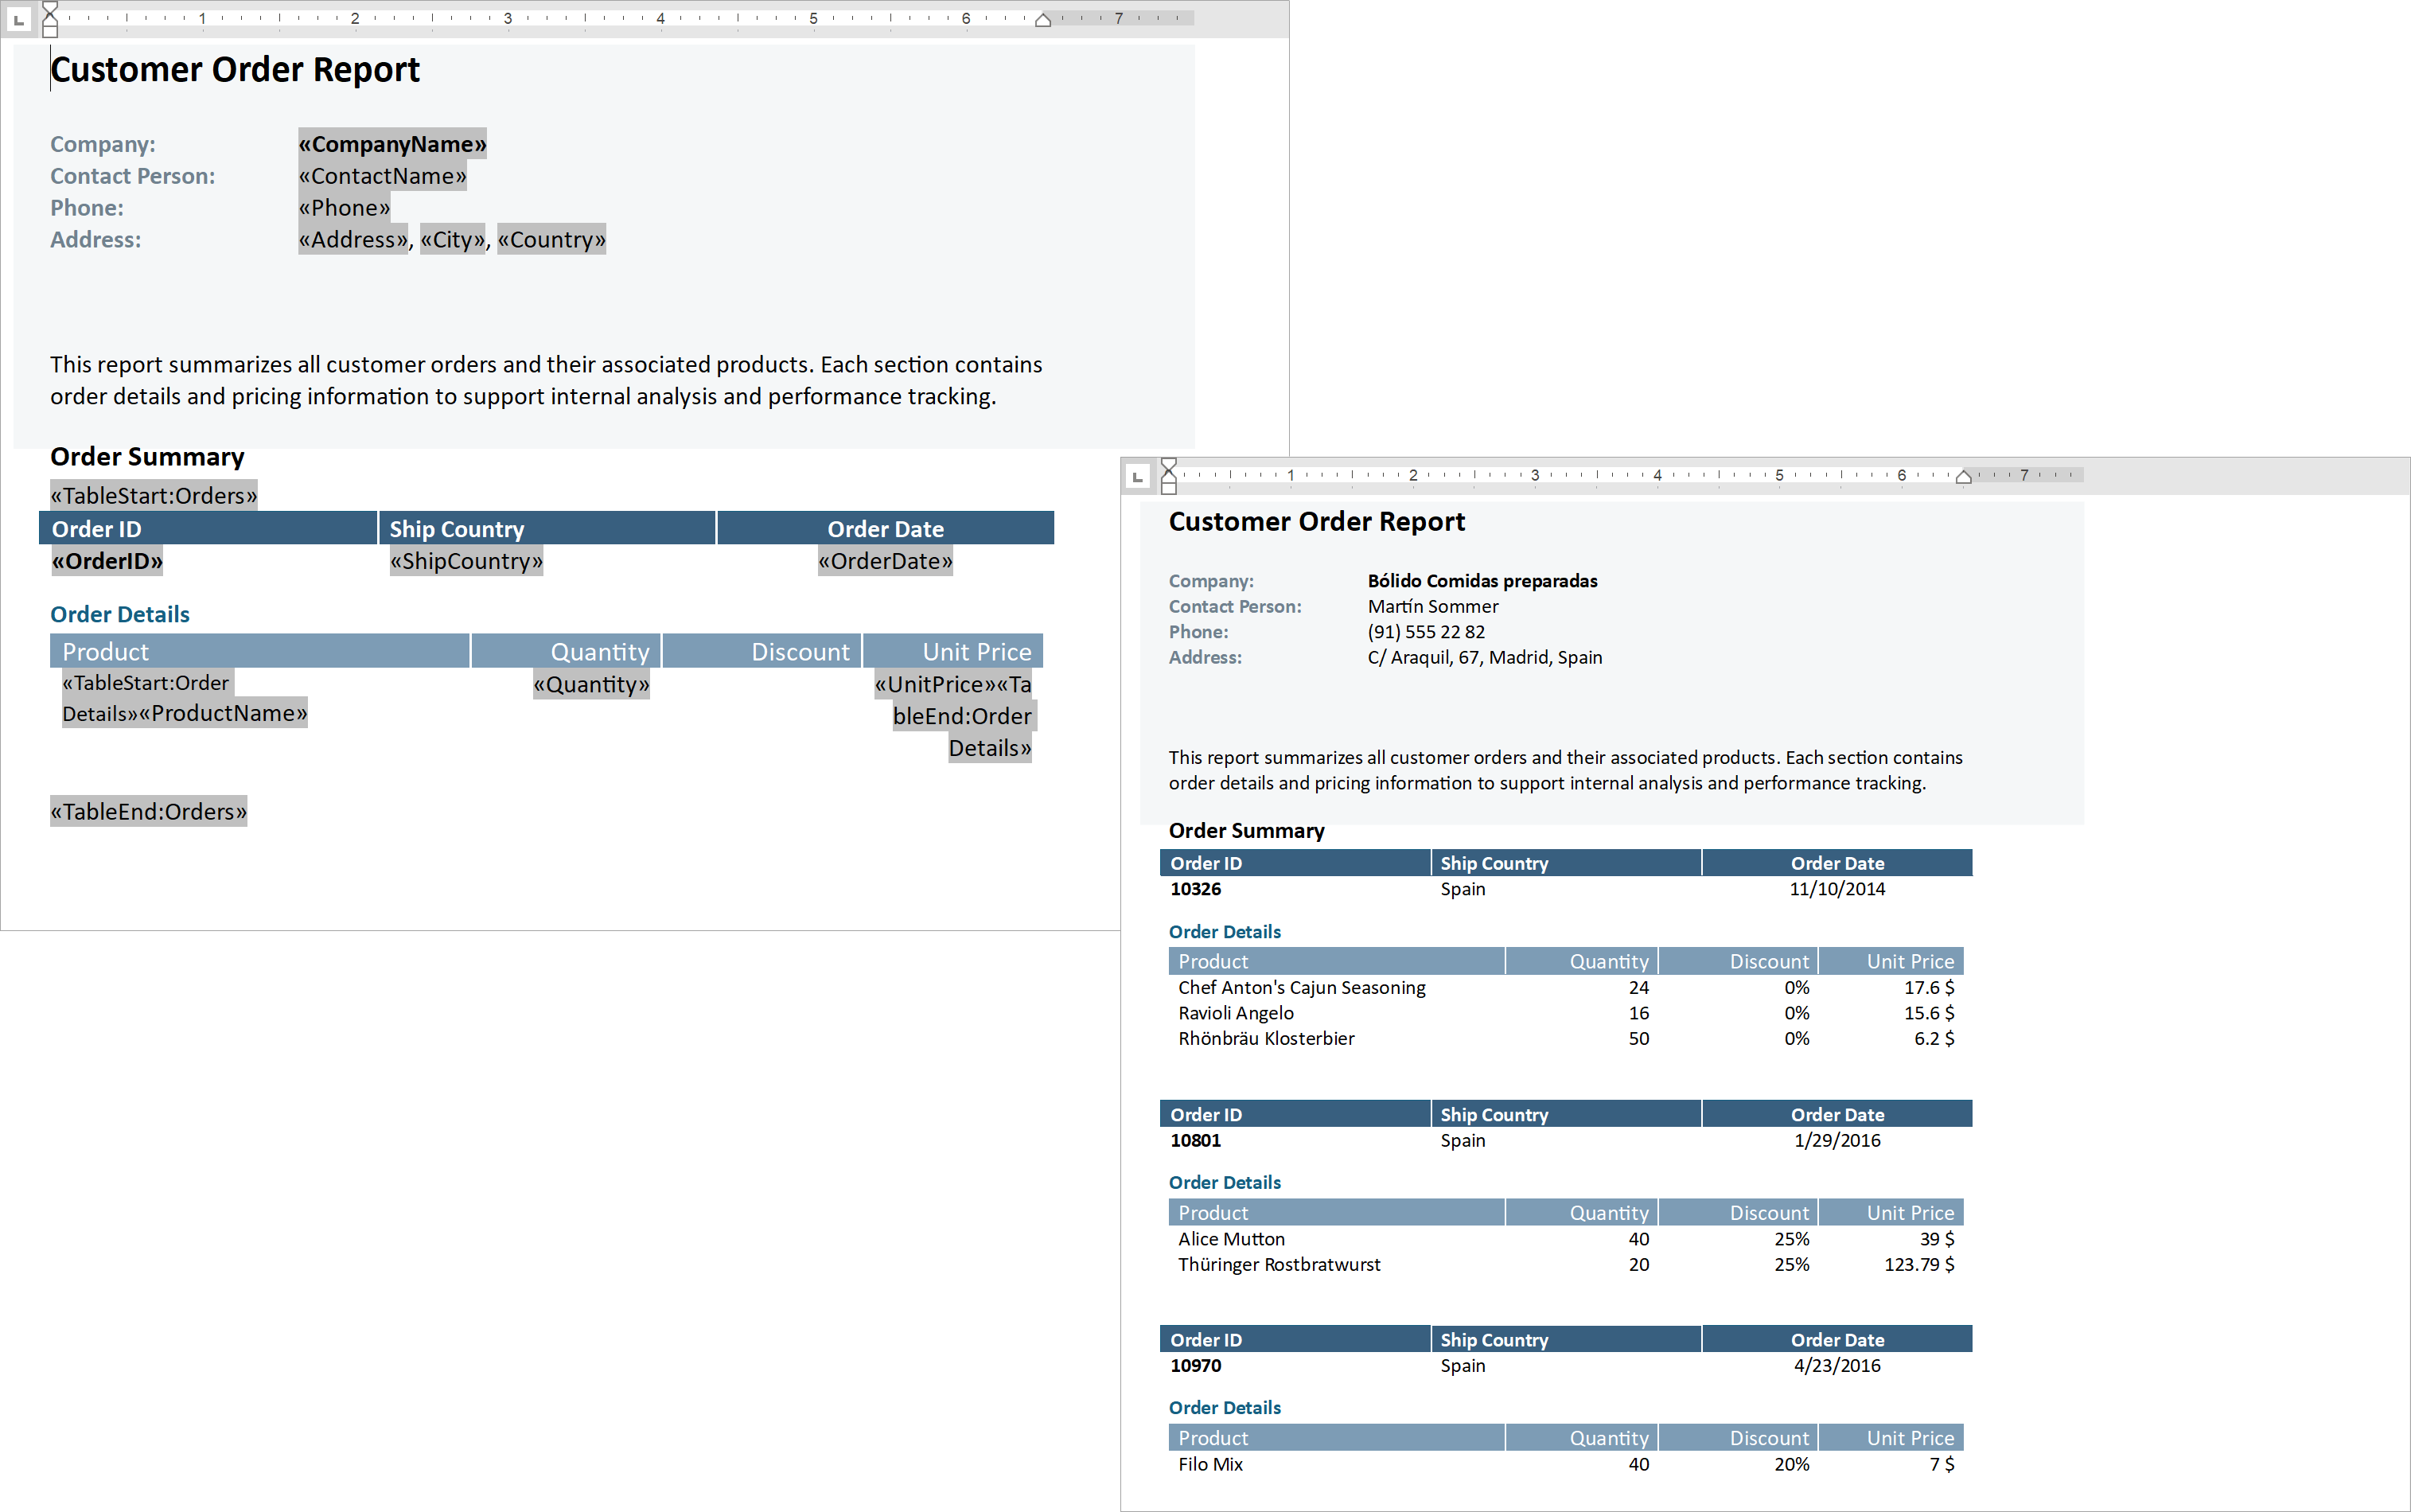The width and height of the screenshot is (2411, 1512).
Task: Click the tab stop selector on the left ruler
Action: [x=19, y=19]
